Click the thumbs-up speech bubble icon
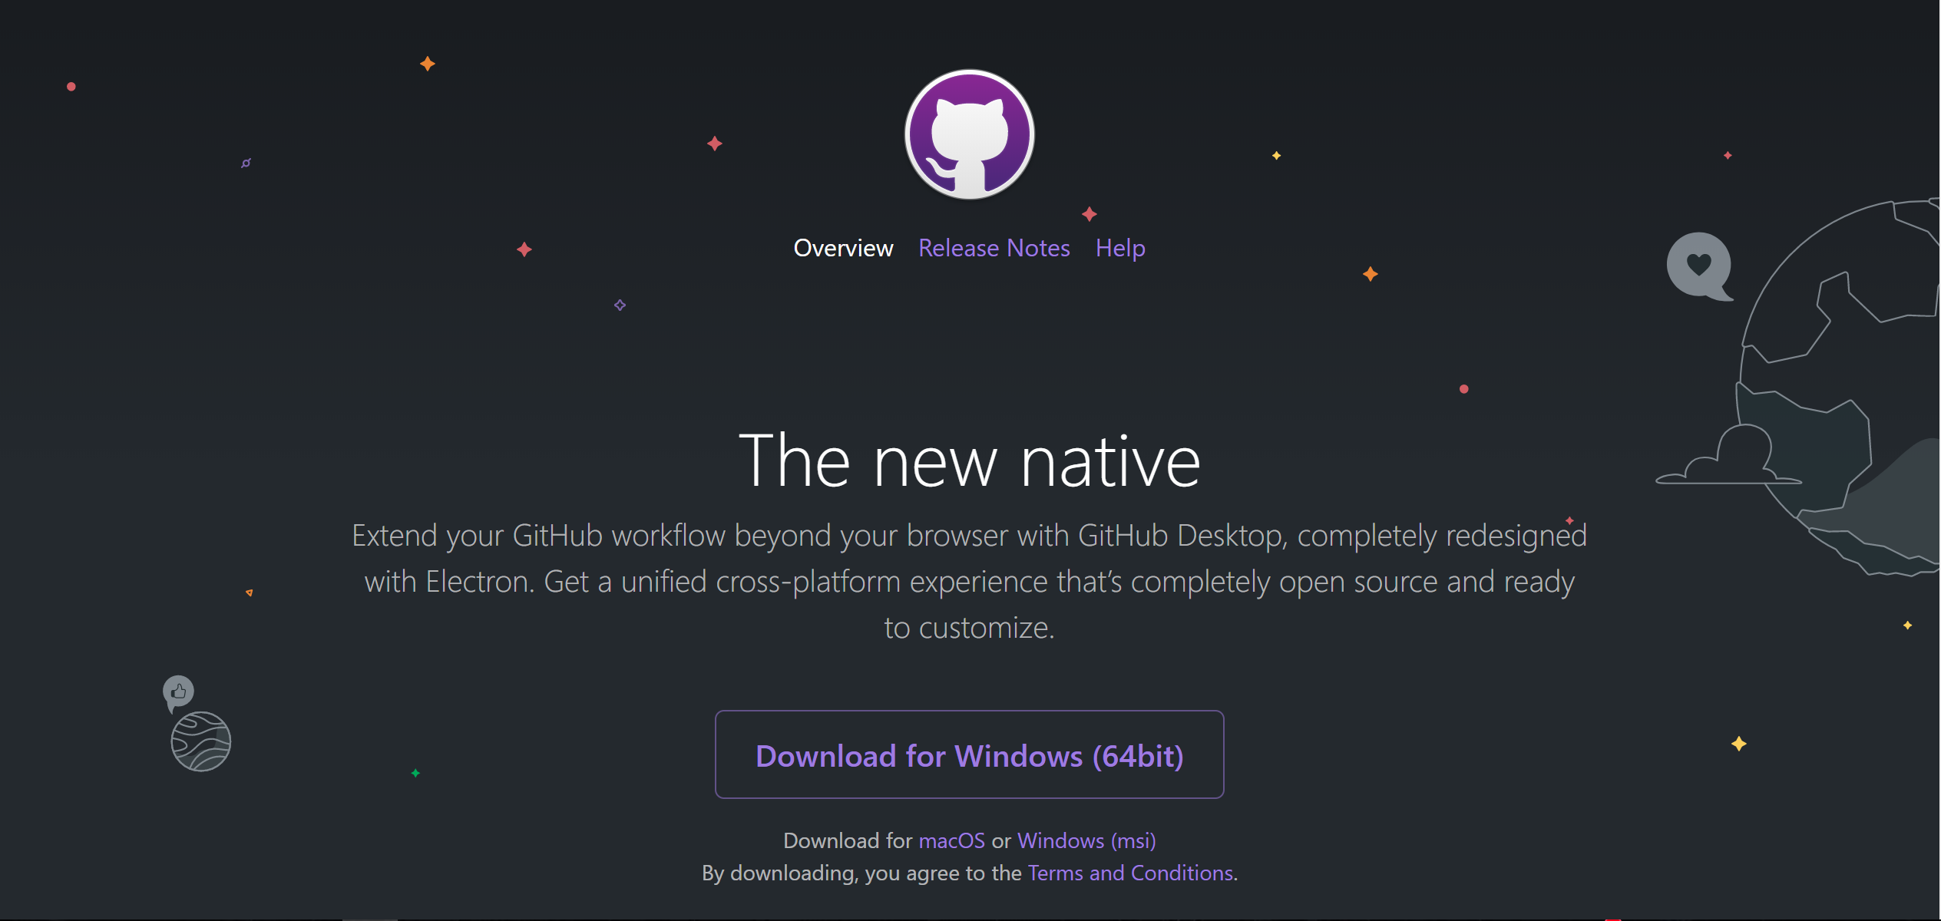 pyautogui.click(x=178, y=692)
